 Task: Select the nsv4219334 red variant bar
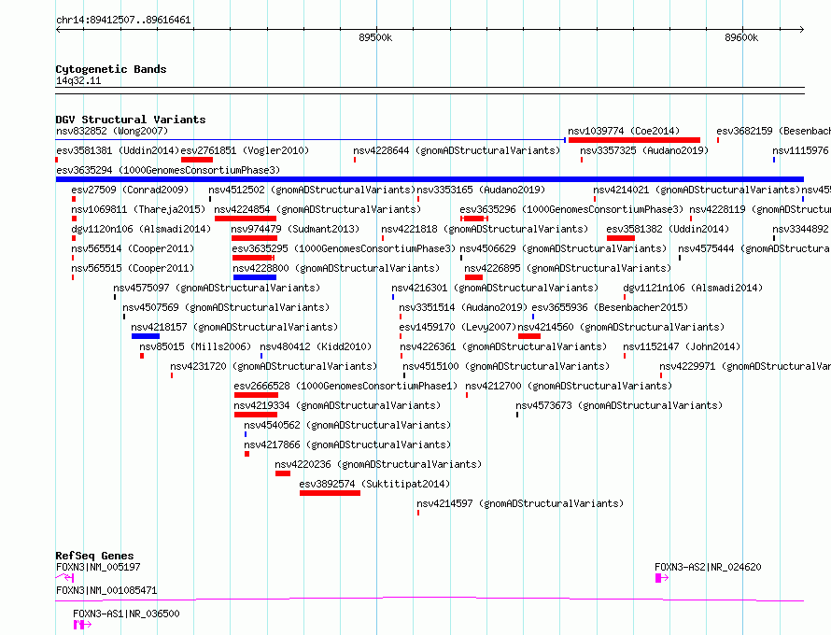coord(256,415)
